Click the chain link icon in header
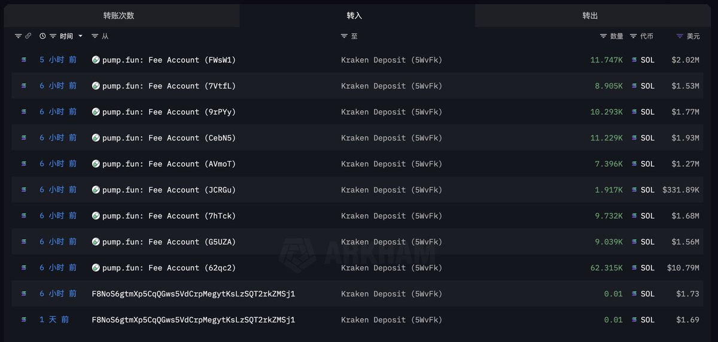The image size is (718, 342). click(28, 36)
